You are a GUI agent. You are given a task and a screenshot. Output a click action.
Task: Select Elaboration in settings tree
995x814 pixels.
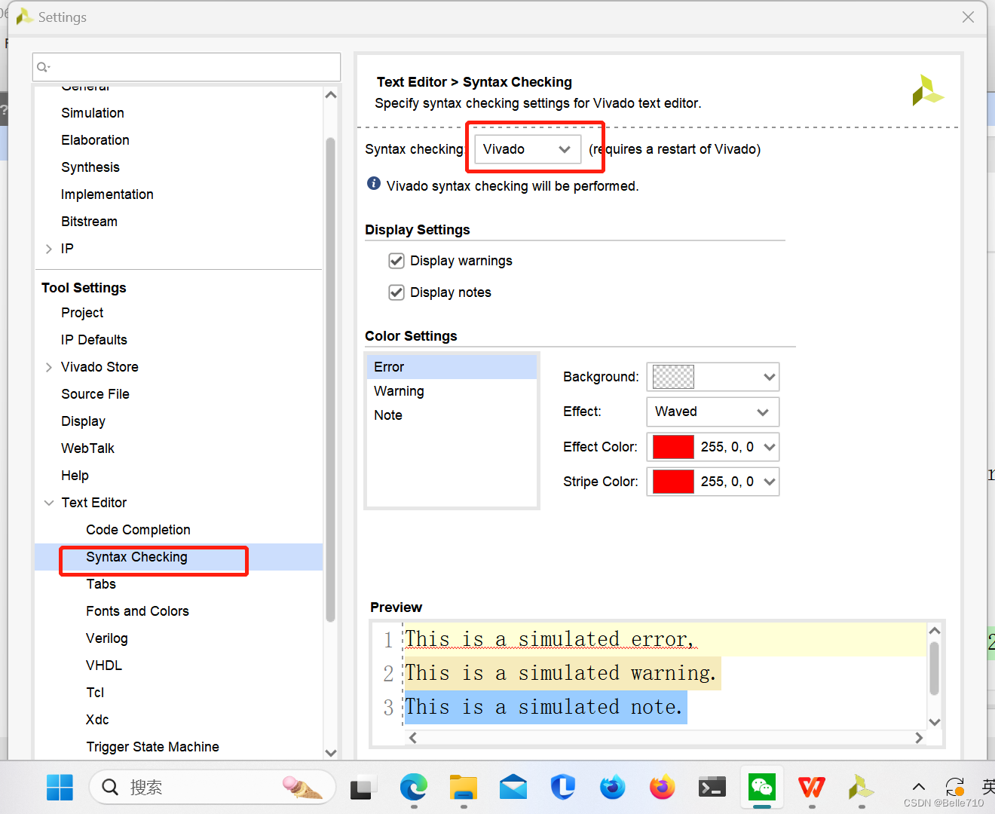95,140
